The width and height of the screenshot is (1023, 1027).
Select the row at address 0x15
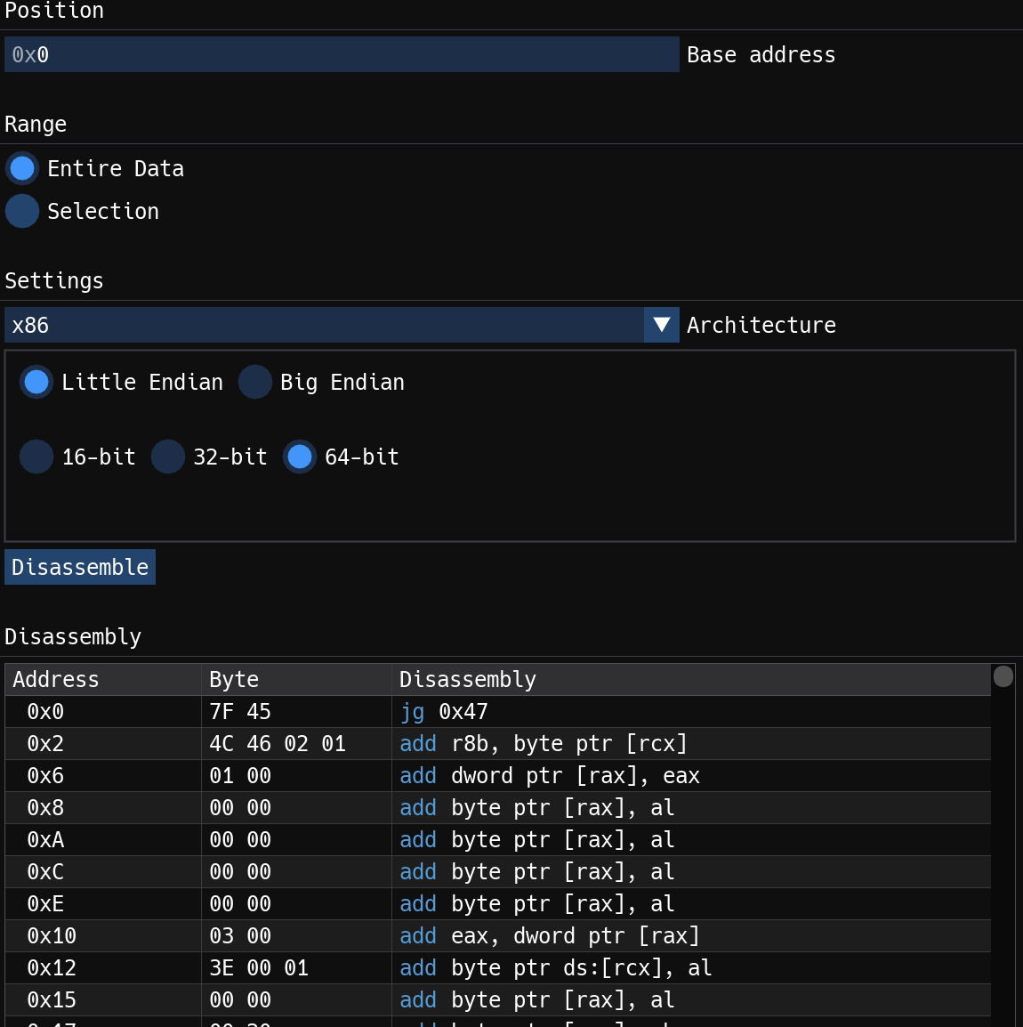point(497,1000)
